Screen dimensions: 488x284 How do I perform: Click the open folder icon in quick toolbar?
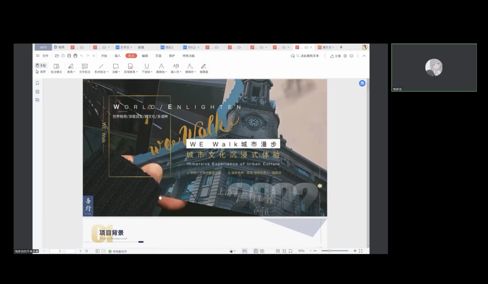tap(57, 56)
